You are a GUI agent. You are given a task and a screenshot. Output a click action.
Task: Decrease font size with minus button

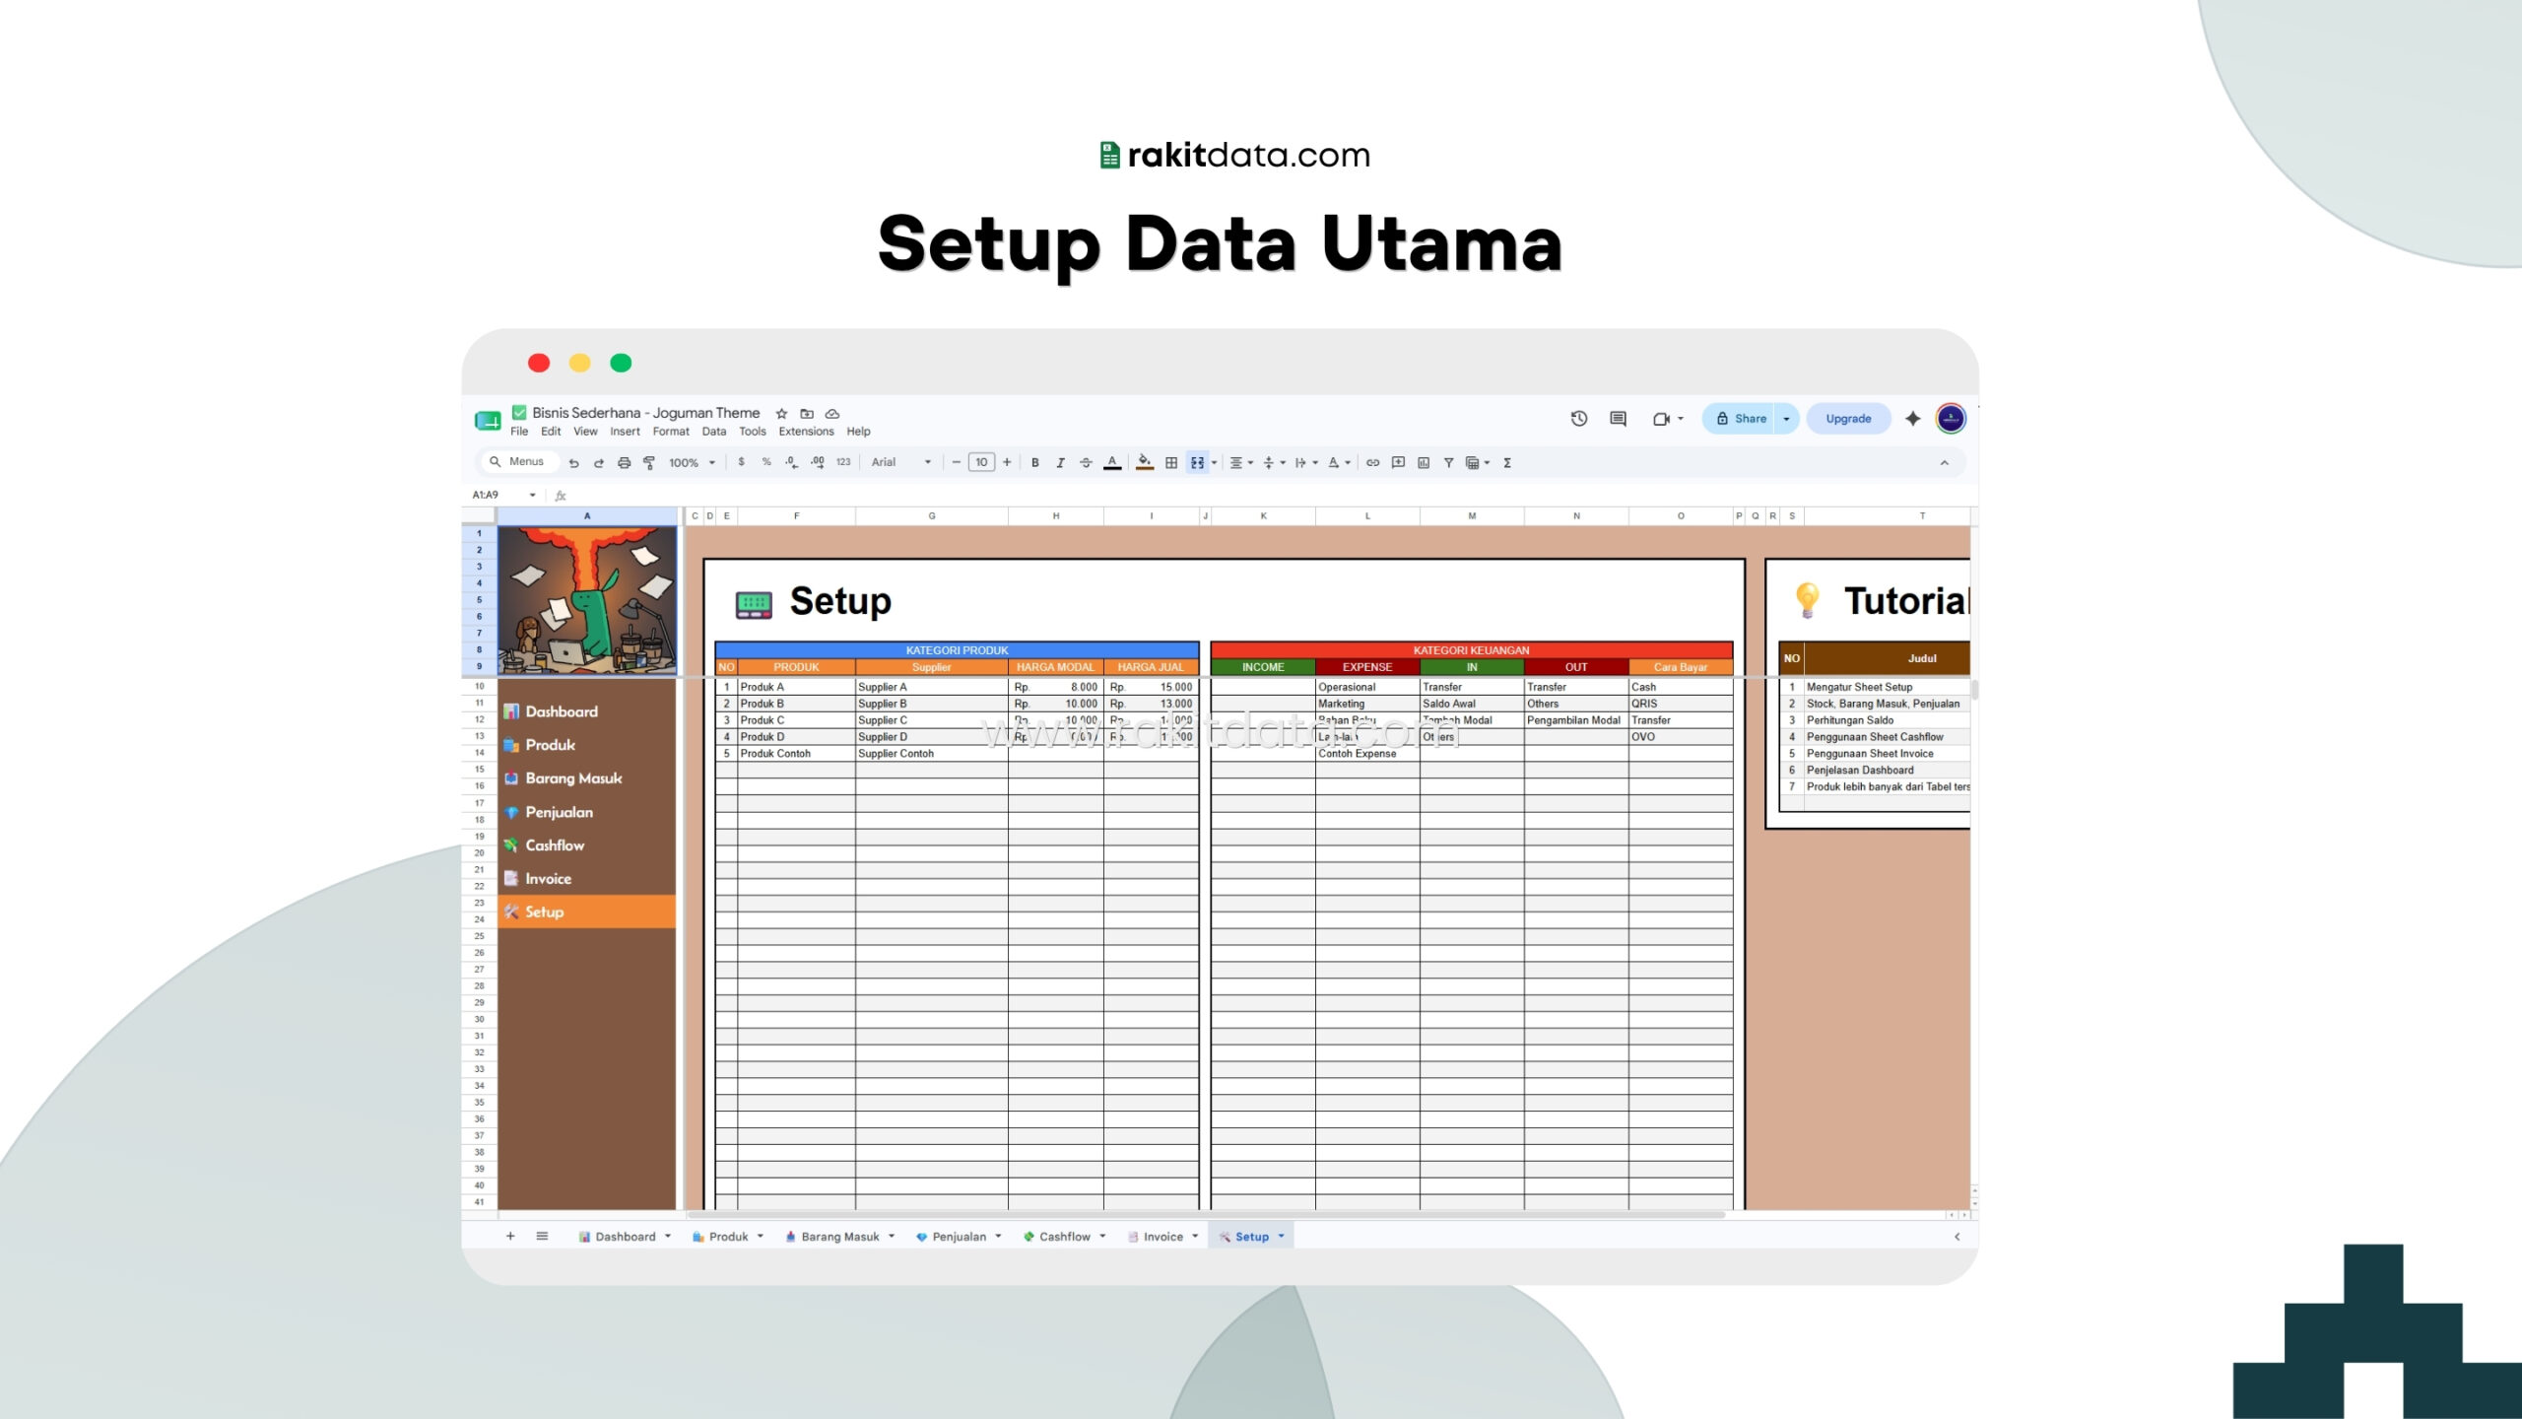(x=956, y=462)
